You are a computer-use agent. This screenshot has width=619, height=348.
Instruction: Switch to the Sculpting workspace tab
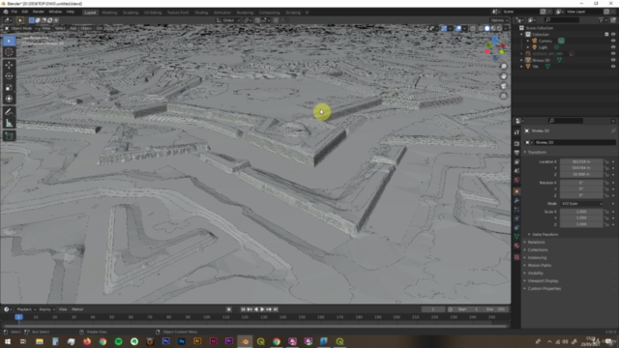pyautogui.click(x=131, y=13)
